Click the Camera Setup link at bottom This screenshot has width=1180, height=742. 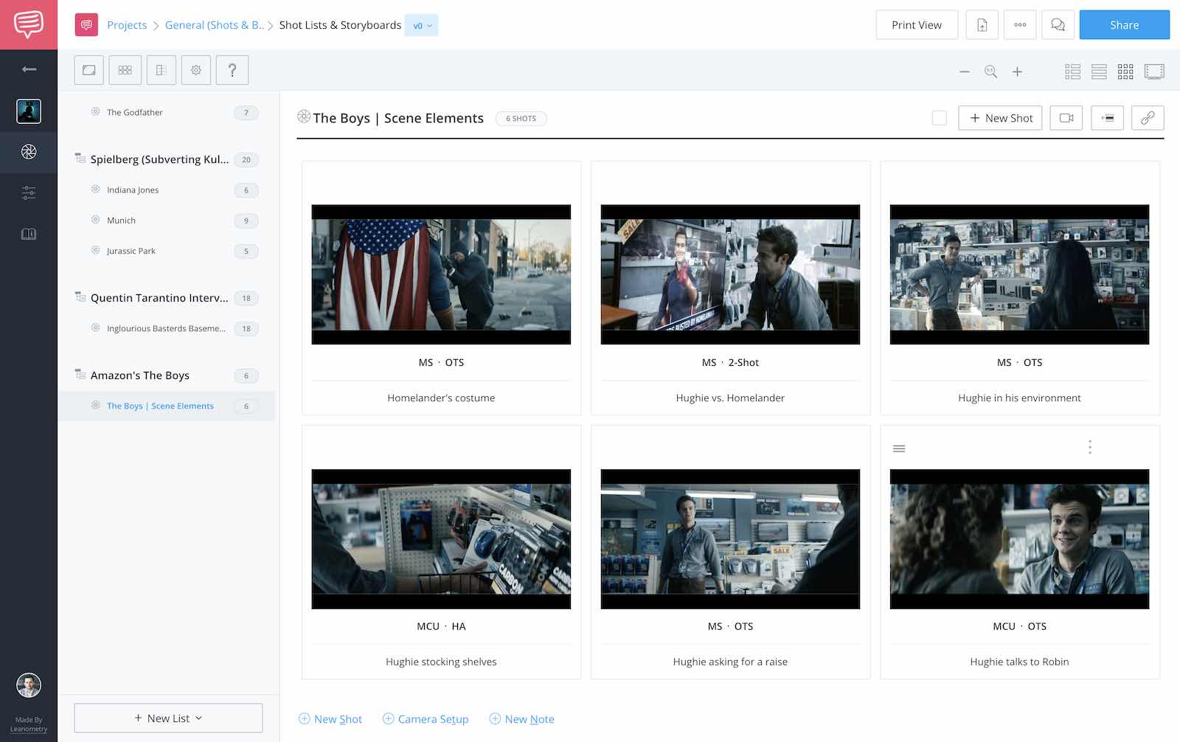point(426,719)
